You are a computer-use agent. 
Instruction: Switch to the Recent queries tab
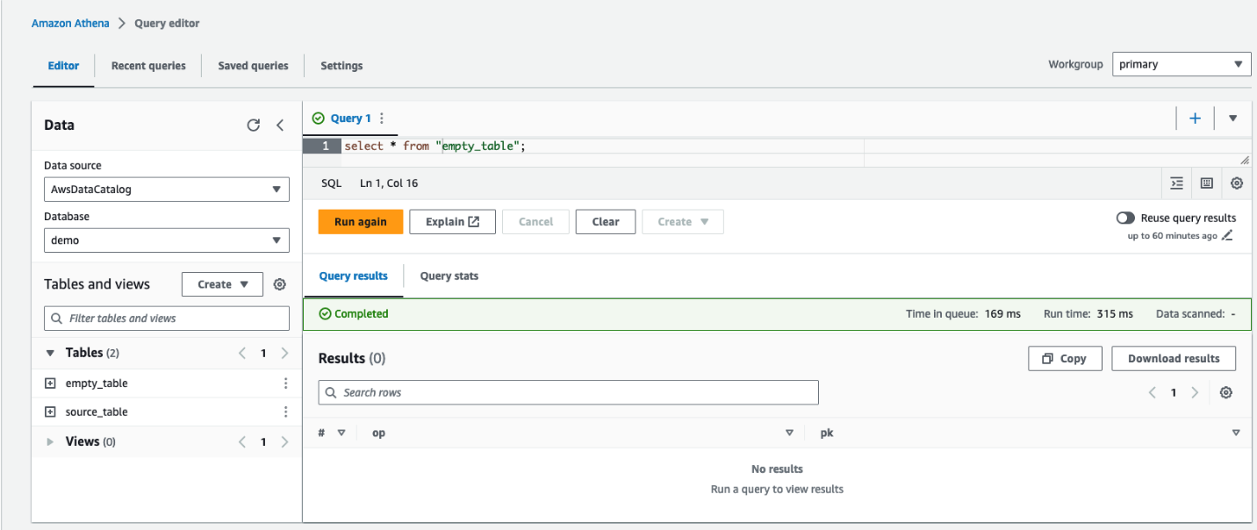[x=147, y=65]
